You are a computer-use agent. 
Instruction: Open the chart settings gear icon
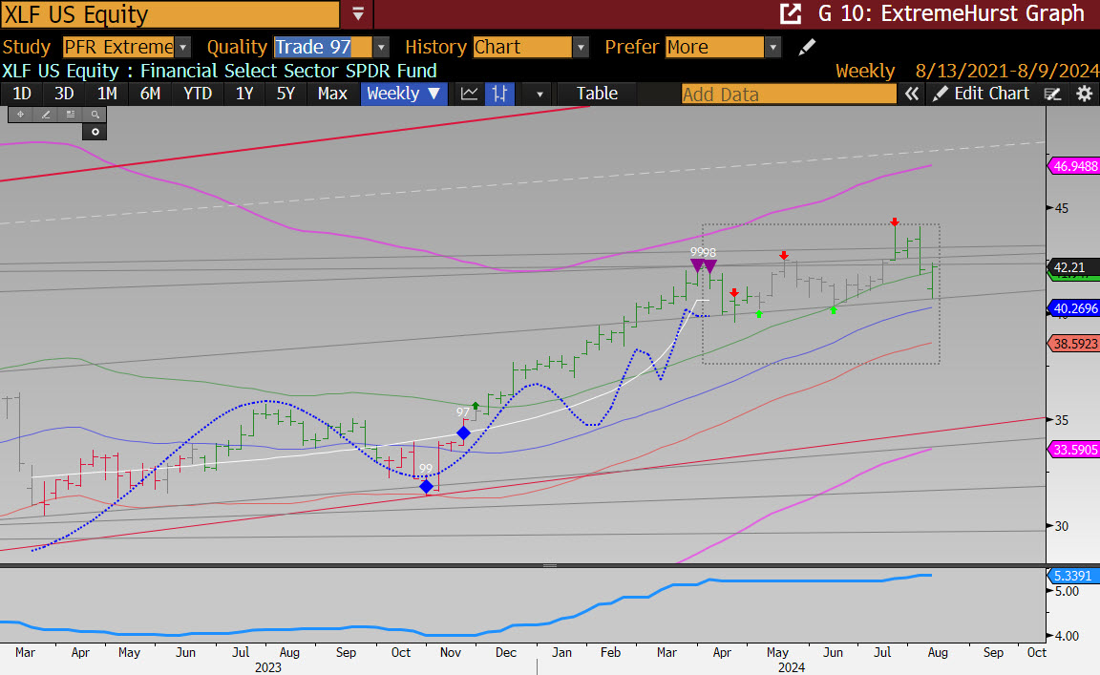(x=1084, y=93)
